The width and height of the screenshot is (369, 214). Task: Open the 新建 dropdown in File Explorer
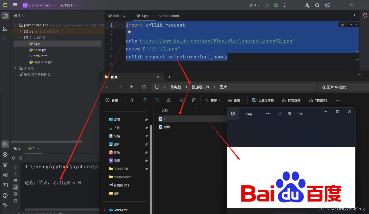coord(113,100)
